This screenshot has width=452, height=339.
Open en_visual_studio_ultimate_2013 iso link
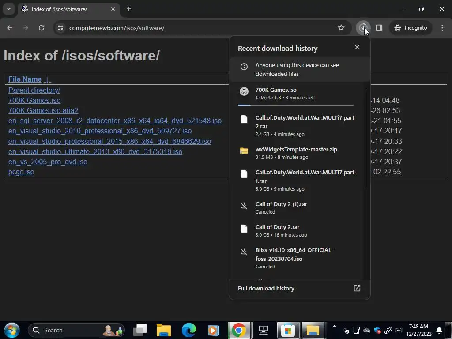pyautogui.click(x=95, y=152)
